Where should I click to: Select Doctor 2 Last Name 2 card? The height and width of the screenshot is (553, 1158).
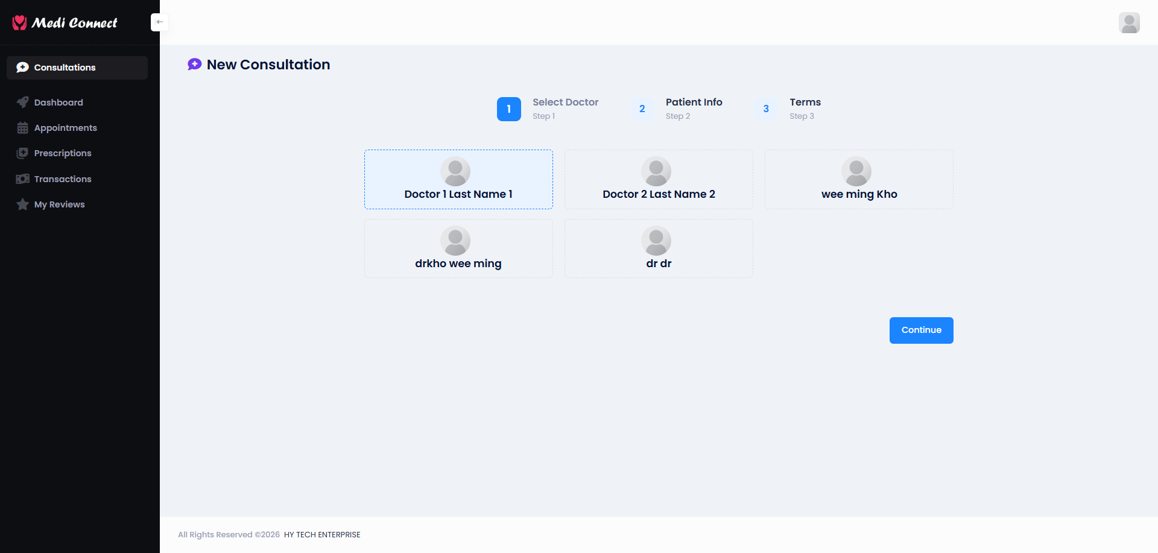coord(659,179)
